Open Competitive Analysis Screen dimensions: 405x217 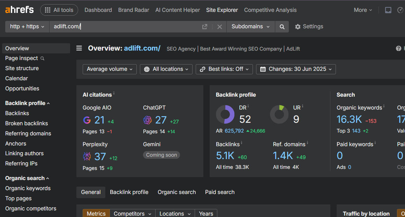click(270, 10)
